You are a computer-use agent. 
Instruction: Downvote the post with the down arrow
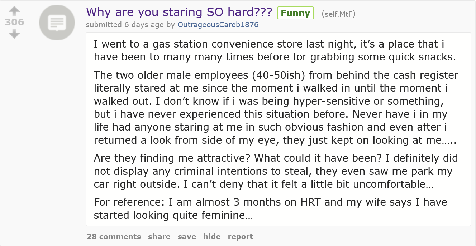click(14, 34)
